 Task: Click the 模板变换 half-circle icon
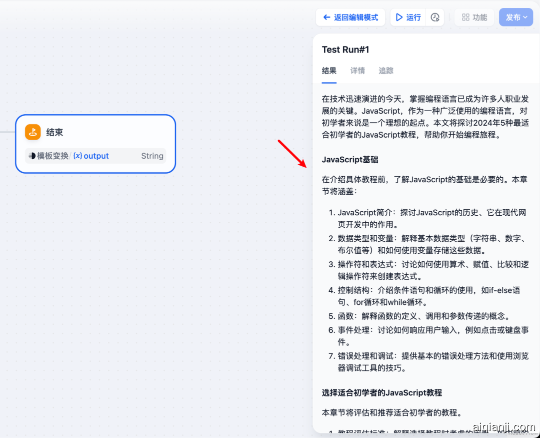coord(32,156)
